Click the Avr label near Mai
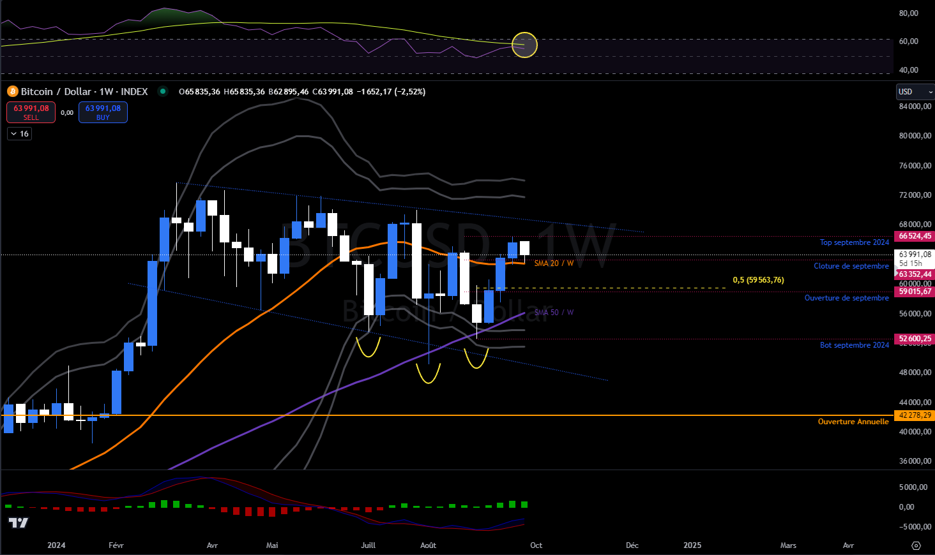This screenshot has width=935, height=555. [x=212, y=545]
